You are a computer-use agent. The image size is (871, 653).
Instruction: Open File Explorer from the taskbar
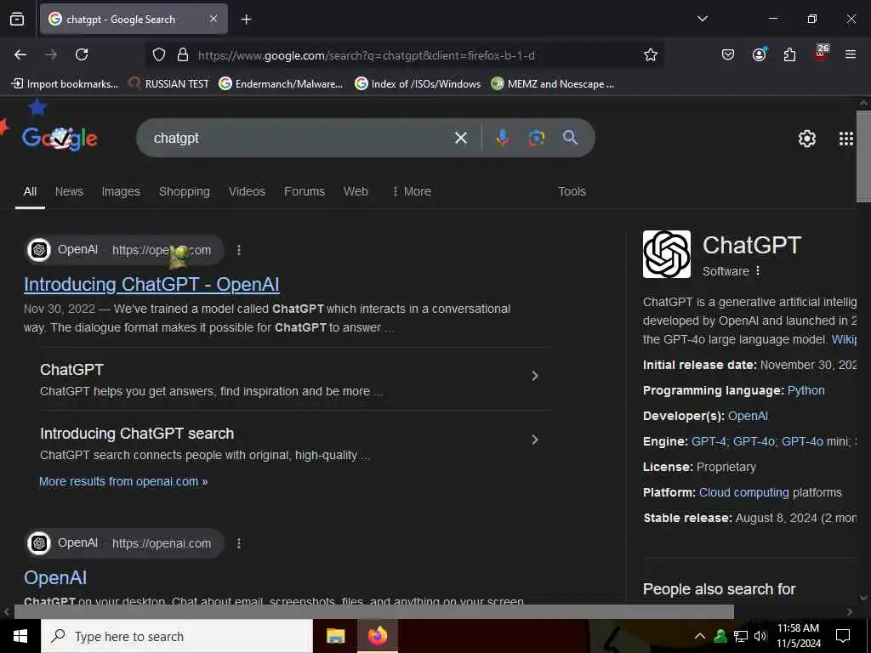click(335, 636)
